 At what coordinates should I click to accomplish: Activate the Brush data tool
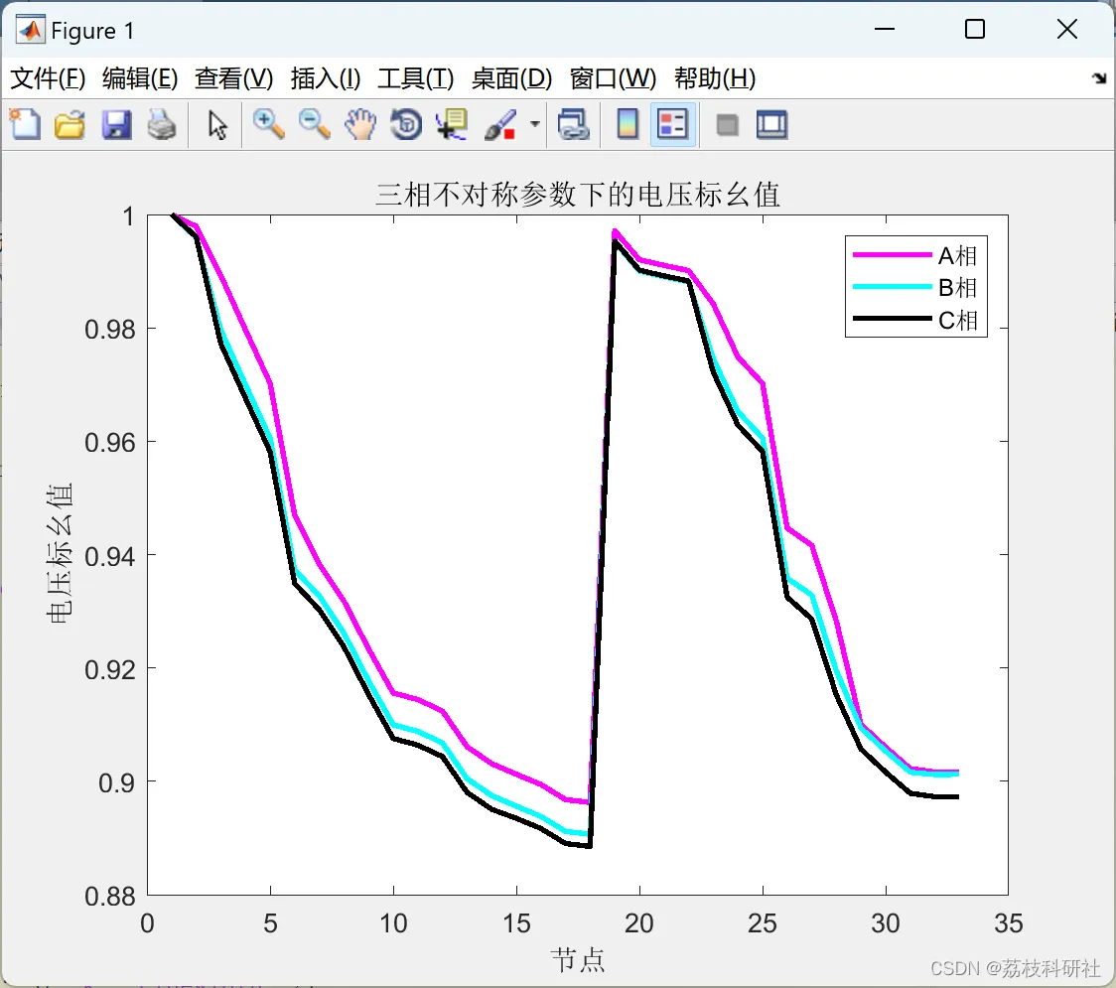(x=500, y=124)
